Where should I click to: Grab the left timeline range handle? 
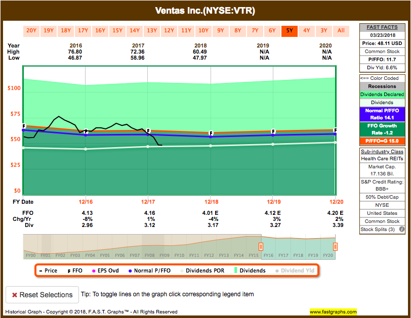pos(261,247)
